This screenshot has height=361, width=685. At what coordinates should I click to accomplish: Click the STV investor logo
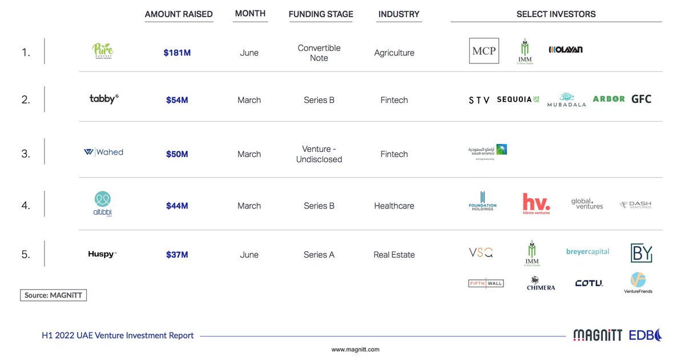[x=479, y=100]
